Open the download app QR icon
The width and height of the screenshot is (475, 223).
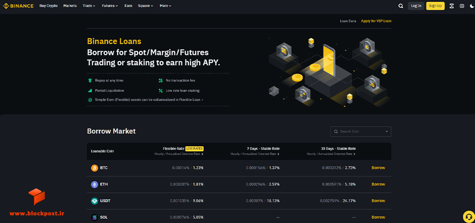coord(452,6)
